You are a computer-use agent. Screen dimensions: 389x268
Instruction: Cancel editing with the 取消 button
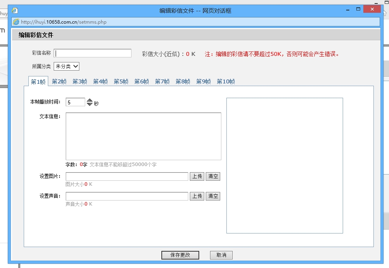click(221, 255)
